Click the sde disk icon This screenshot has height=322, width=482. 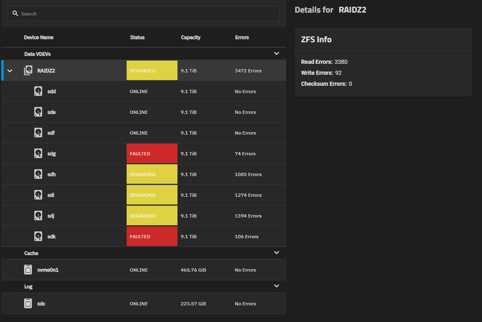[38, 112]
